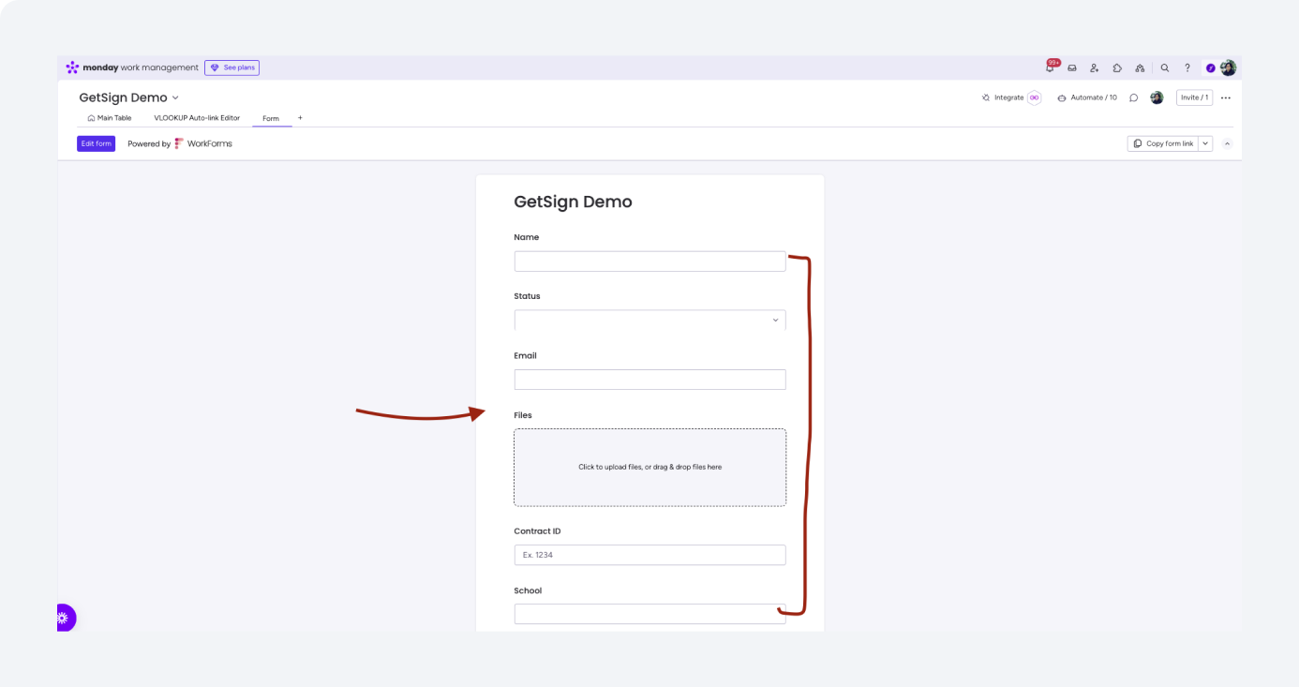
Task: Open the notifications bell with 99+ badge
Action: (1051, 67)
